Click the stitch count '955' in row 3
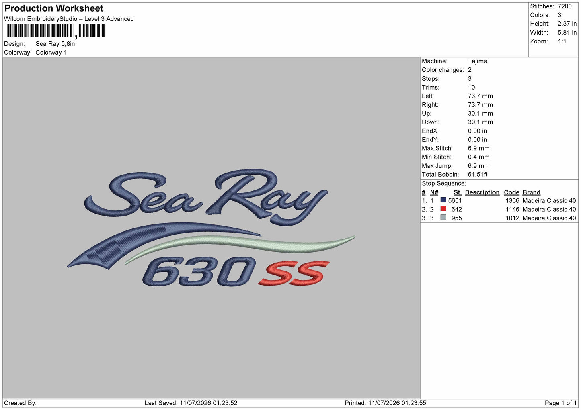Viewport: 581px width, 410px height. [456, 218]
